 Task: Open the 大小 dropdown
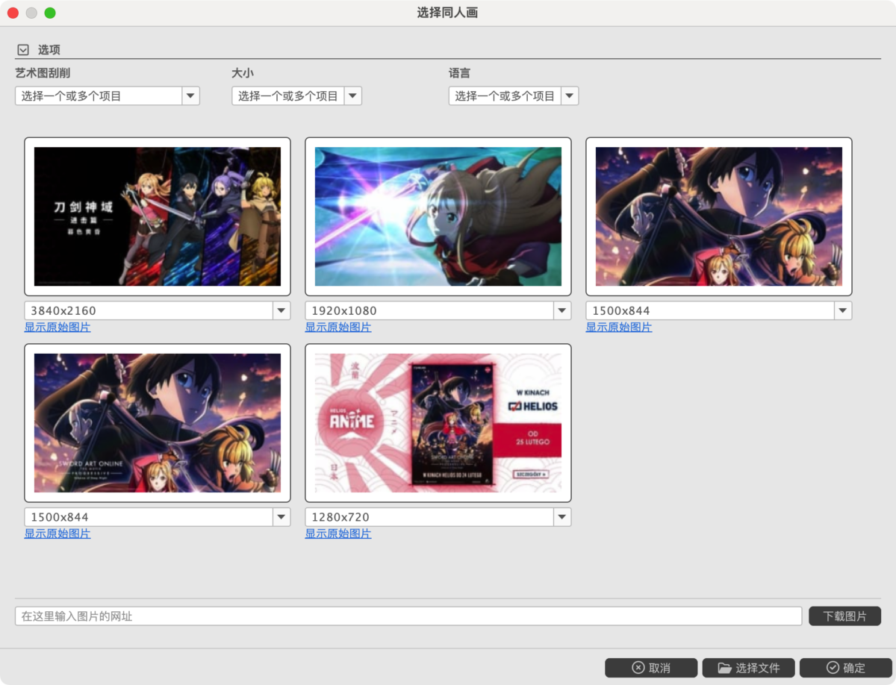click(296, 96)
